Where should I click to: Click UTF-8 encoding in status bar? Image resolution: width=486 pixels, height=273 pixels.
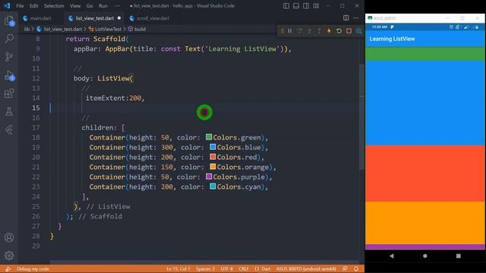(226, 269)
